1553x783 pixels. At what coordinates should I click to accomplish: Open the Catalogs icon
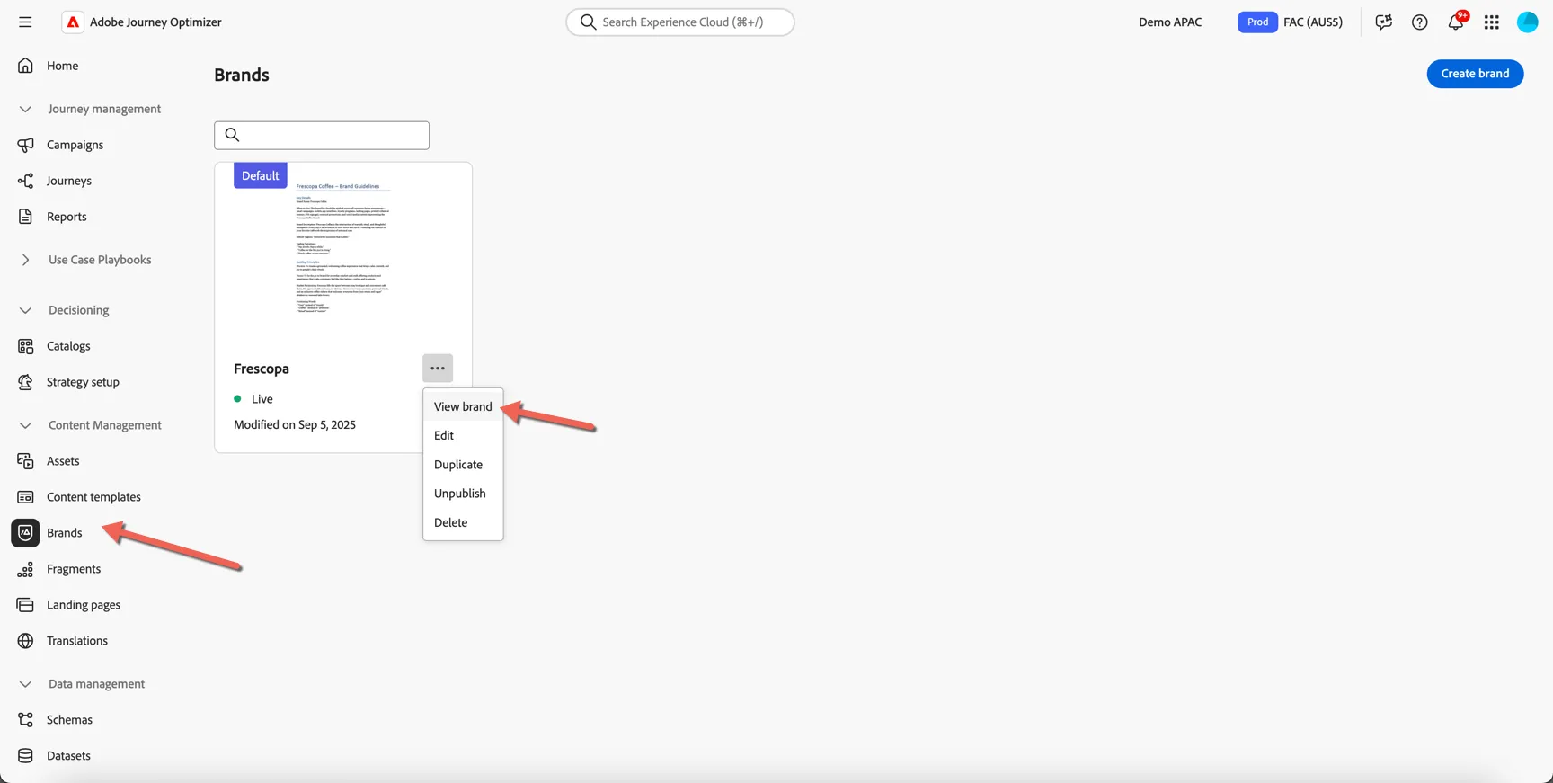tap(25, 346)
